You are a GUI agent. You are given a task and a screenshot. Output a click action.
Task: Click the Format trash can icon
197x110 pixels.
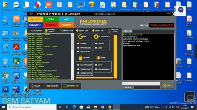[x=81, y=58]
